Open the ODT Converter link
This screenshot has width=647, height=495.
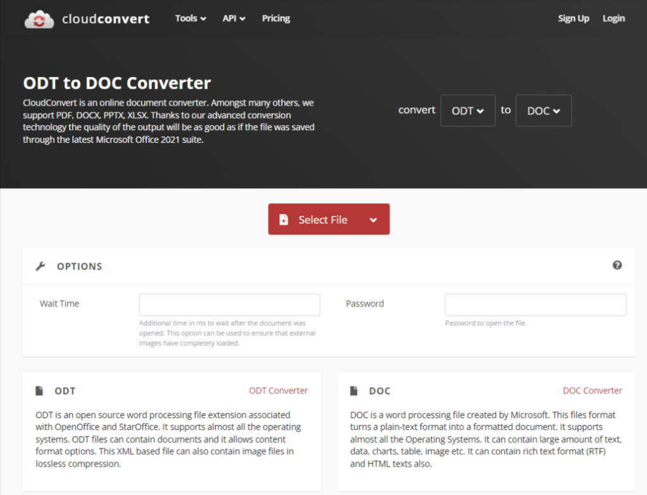tap(279, 390)
